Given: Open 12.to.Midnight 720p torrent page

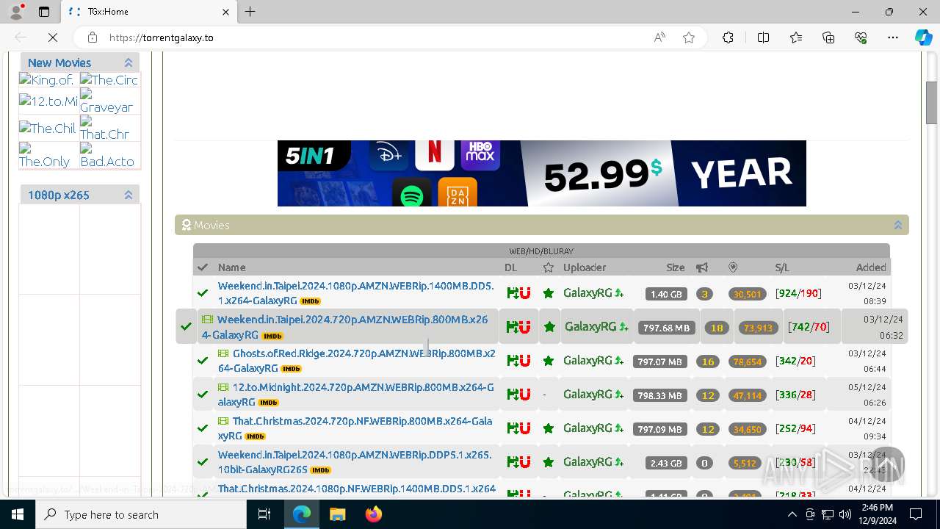Looking at the screenshot, I should click(355, 395).
